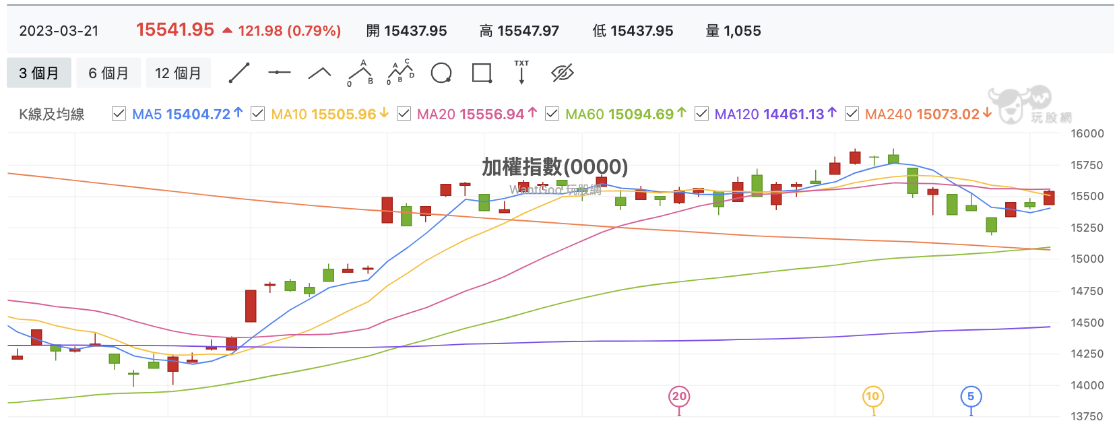Choose the horizontal line tool

280,73
